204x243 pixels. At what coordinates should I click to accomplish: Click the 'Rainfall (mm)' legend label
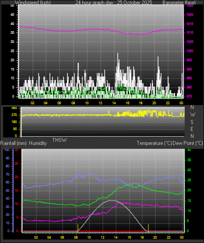(x=13, y=143)
